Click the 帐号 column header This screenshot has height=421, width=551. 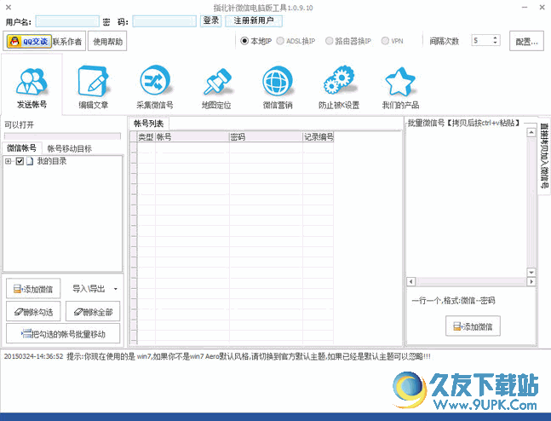[x=192, y=137]
